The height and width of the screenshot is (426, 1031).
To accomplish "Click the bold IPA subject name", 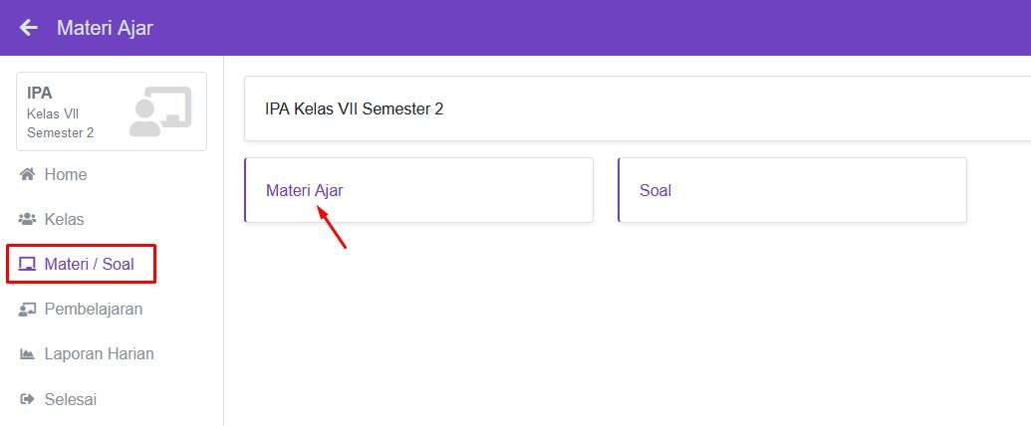I will coord(40,94).
